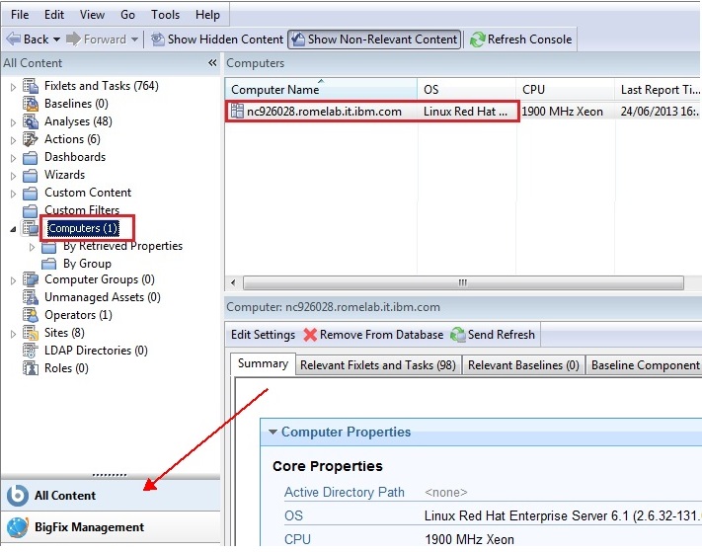Click Remove From Database label

381,335
